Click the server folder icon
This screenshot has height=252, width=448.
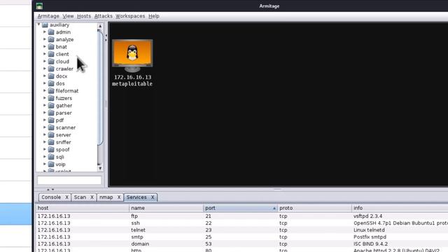click(51, 135)
